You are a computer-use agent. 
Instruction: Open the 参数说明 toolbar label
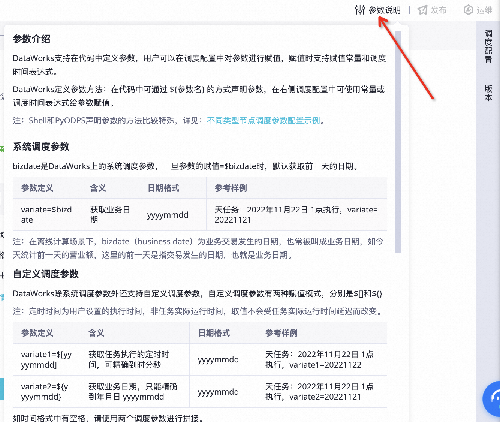tap(385, 10)
